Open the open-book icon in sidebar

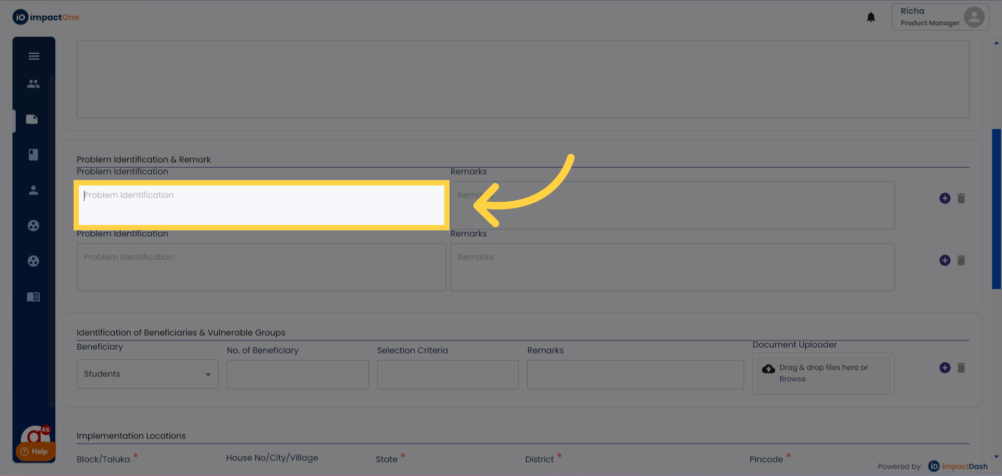pos(33,297)
